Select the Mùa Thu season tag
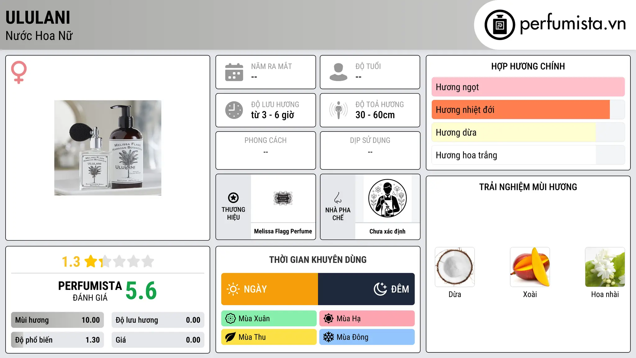 [269, 337]
